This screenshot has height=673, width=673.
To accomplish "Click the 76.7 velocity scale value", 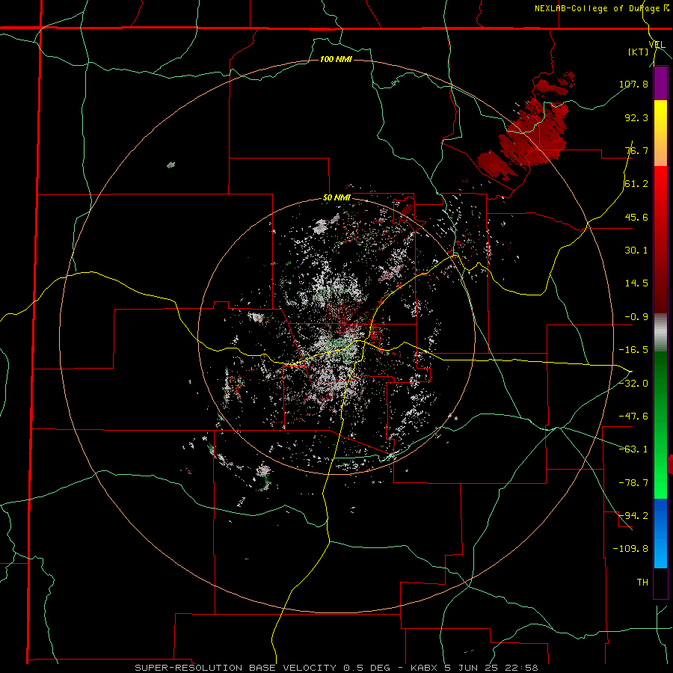I will click(636, 150).
